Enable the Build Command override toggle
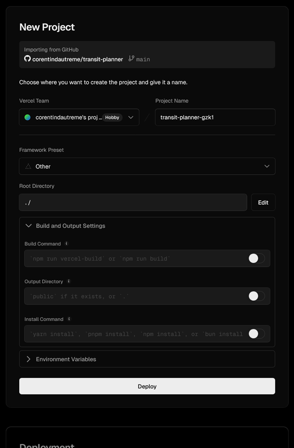Screen dimensions: 294x448 click(x=257, y=258)
